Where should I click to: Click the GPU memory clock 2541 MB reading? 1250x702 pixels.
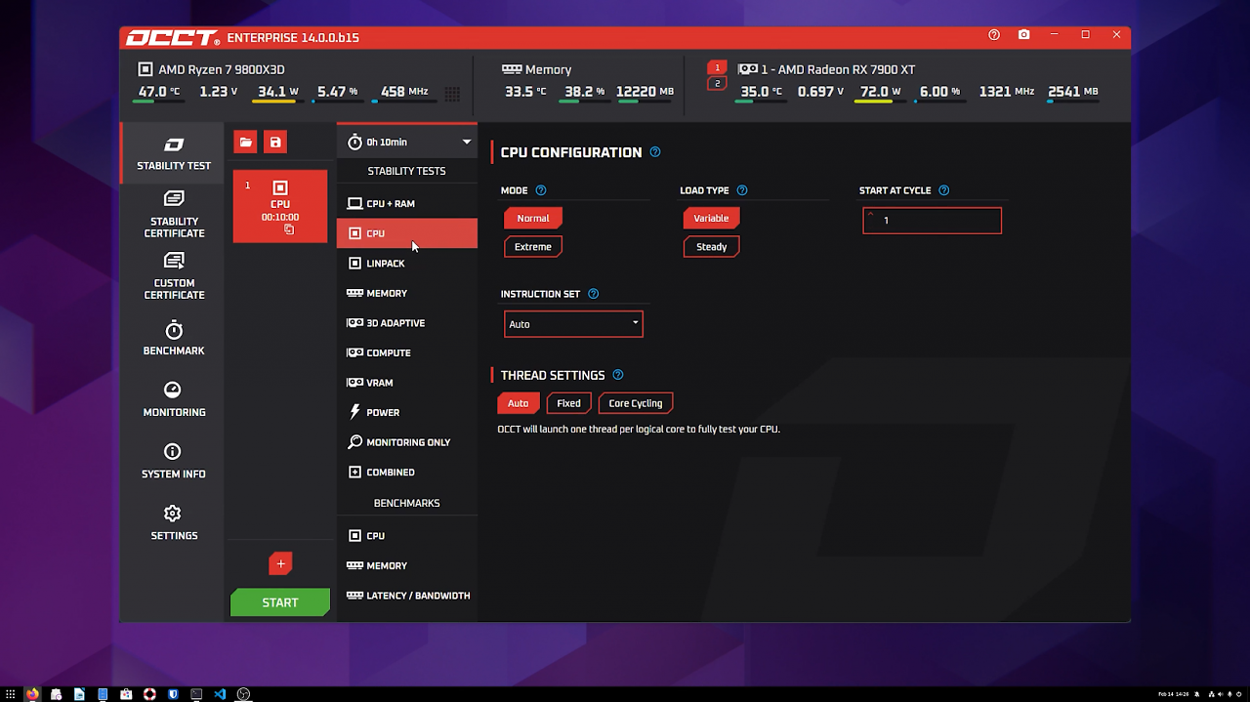coord(1073,92)
